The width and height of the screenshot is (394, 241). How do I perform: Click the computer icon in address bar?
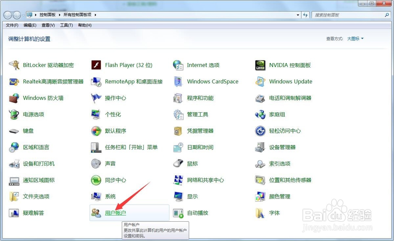pos(30,15)
